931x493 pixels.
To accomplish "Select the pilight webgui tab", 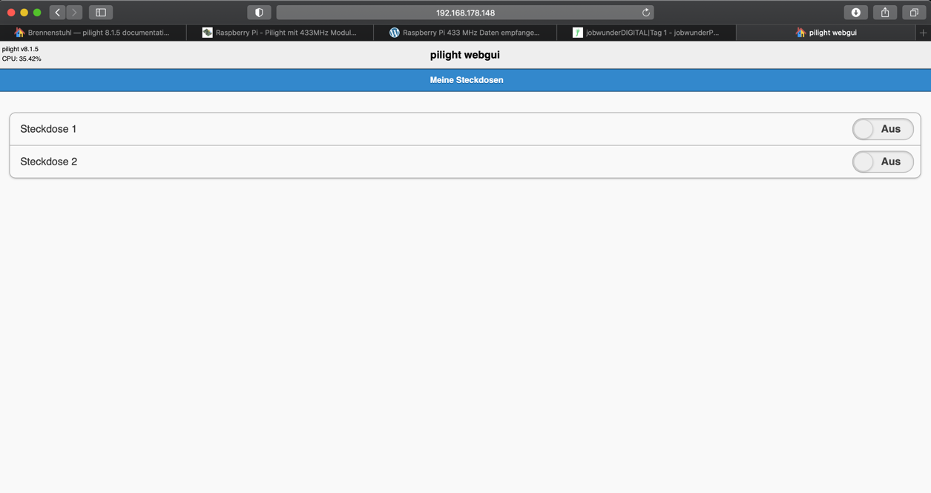I will click(x=826, y=33).
